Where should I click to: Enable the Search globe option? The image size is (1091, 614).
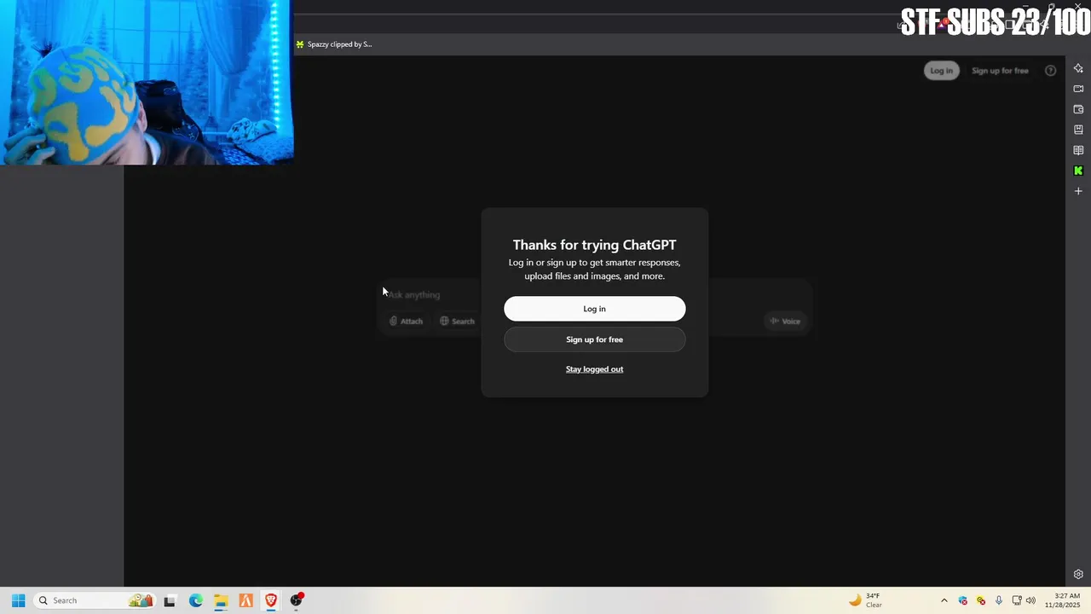click(x=457, y=321)
